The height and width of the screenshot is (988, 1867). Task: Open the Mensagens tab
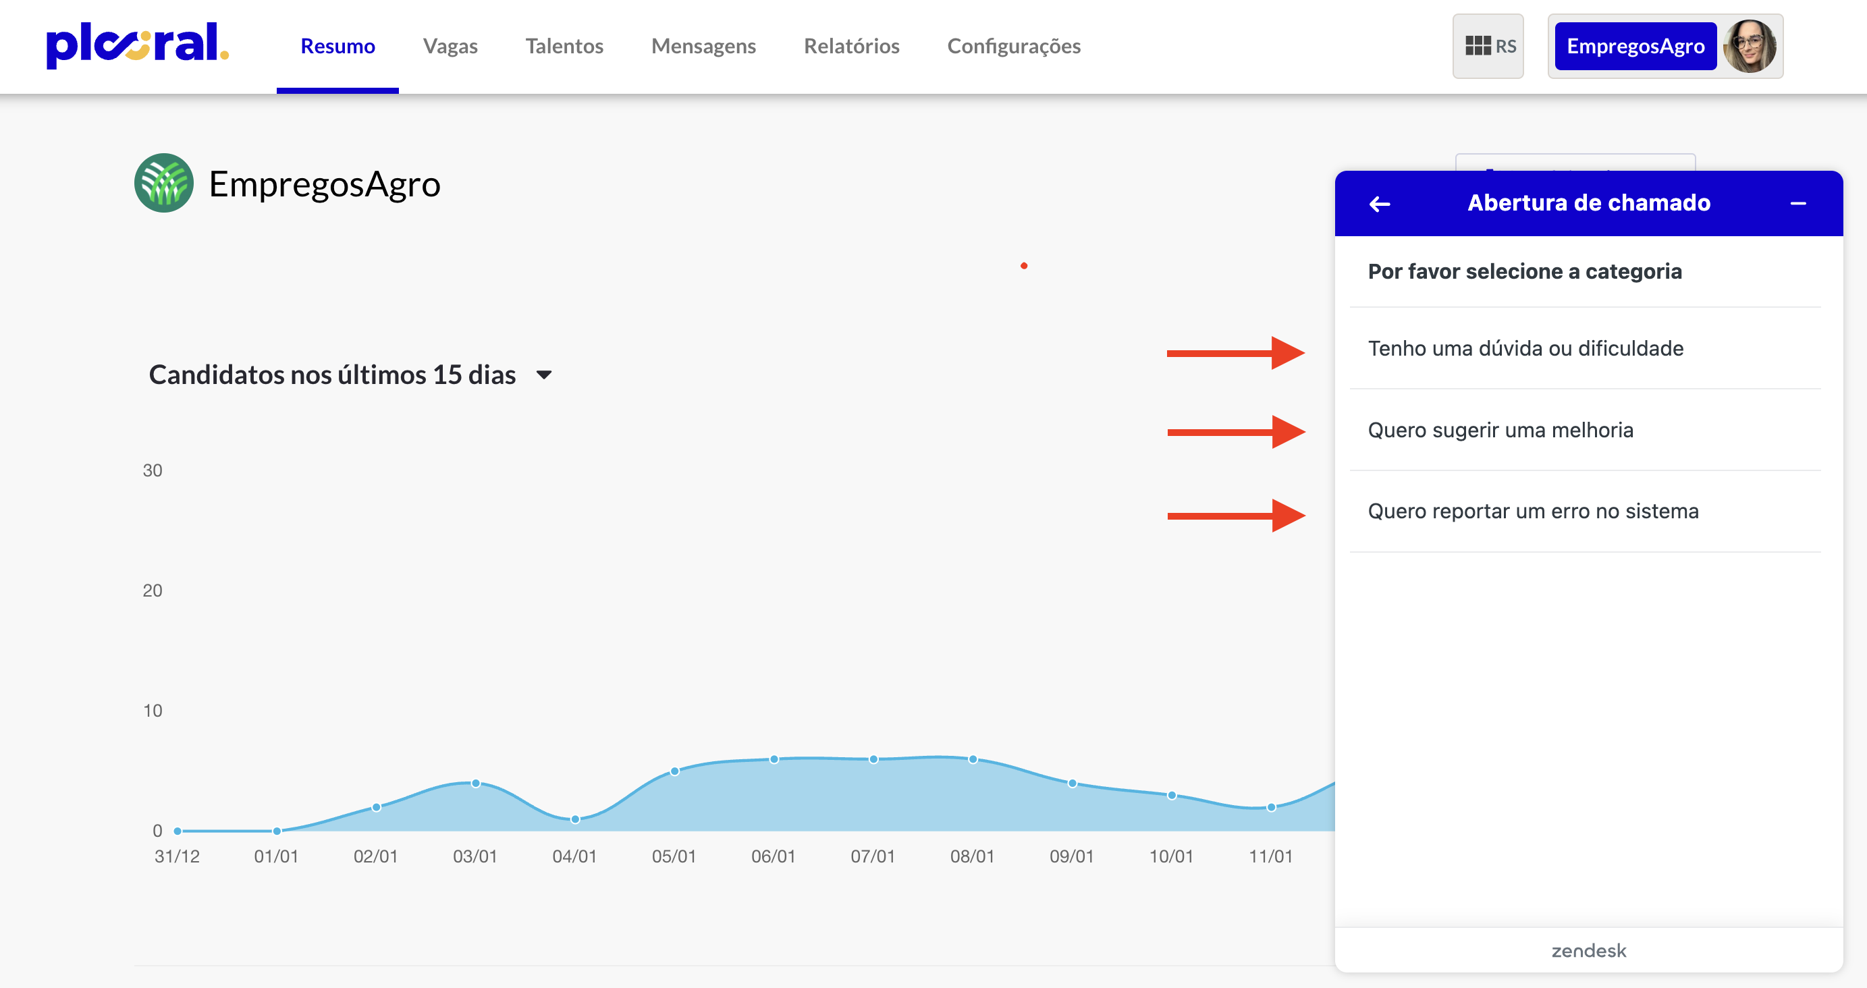click(x=703, y=46)
